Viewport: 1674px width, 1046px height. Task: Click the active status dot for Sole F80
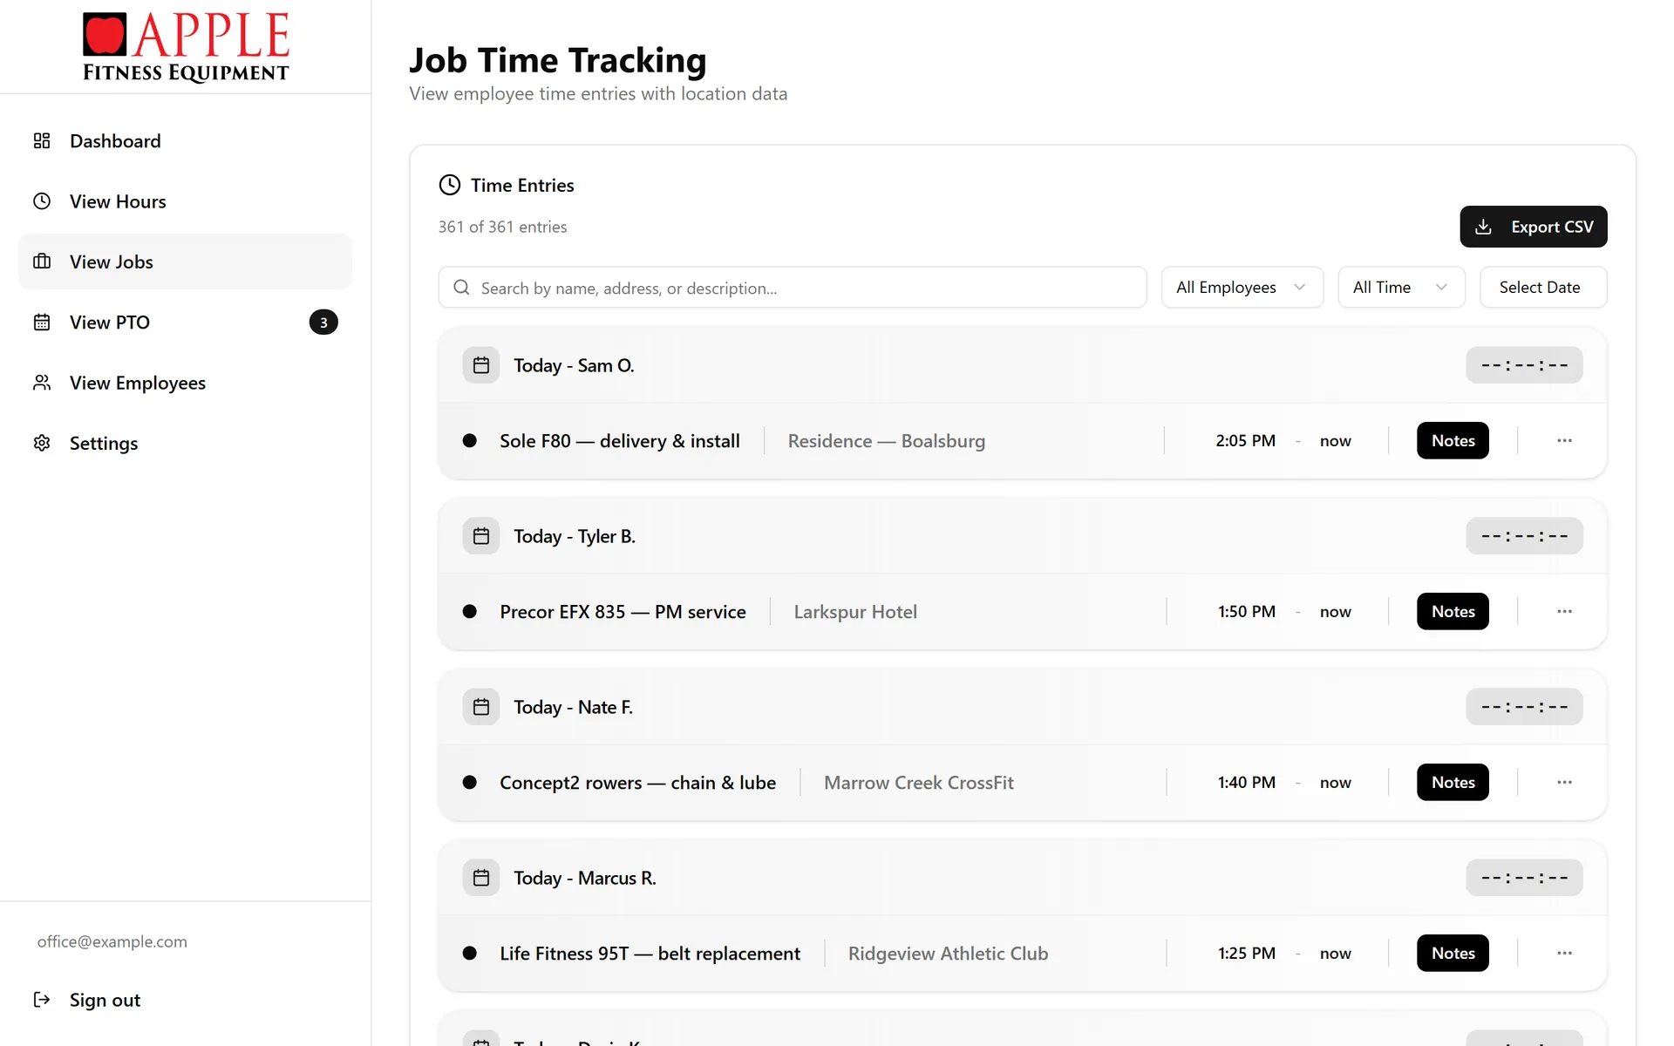coord(470,441)
